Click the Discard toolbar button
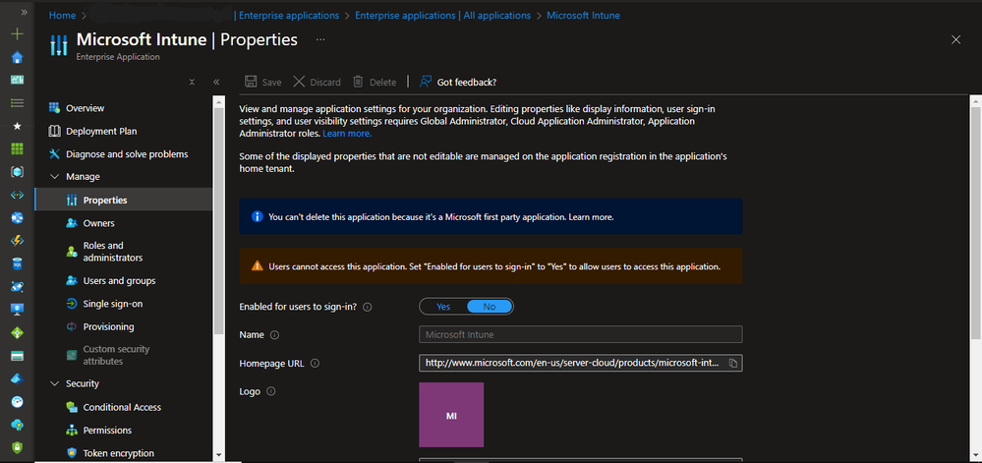Image resolution: width=982 pixels, height=463 pixels. [x=317, y=82]
